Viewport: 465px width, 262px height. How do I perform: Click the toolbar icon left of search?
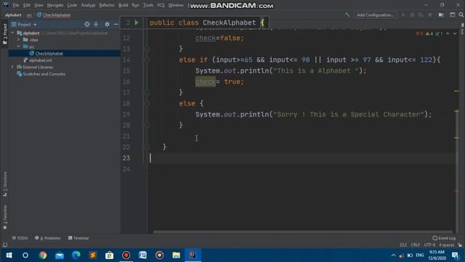(x=452, y=15)
